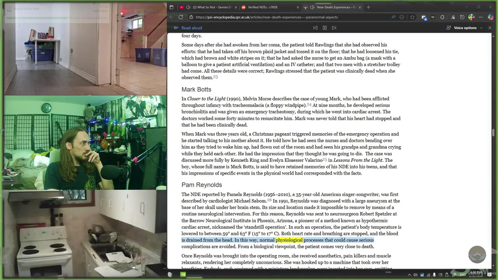Click the scroll-to-top round button
498x280 pixels.
477,255
